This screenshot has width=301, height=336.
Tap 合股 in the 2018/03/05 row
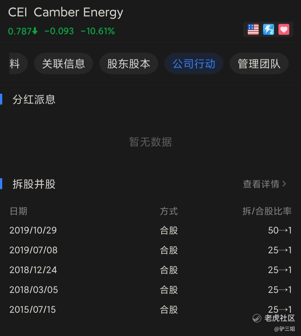169,290
